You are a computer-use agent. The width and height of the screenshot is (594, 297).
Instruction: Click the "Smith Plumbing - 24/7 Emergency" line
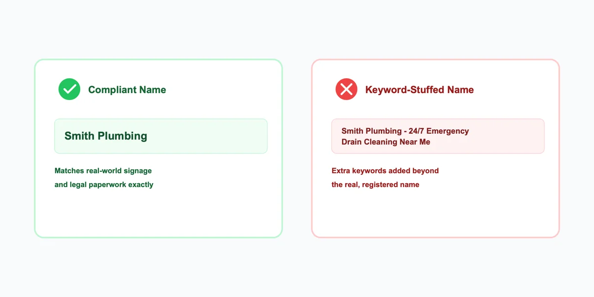(405, 131)
